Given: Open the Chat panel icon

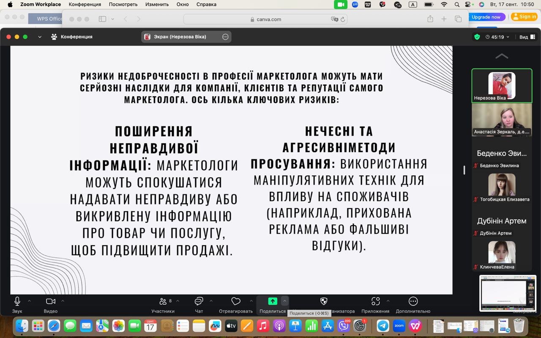Looking at the screenshot, I should 199,302.
